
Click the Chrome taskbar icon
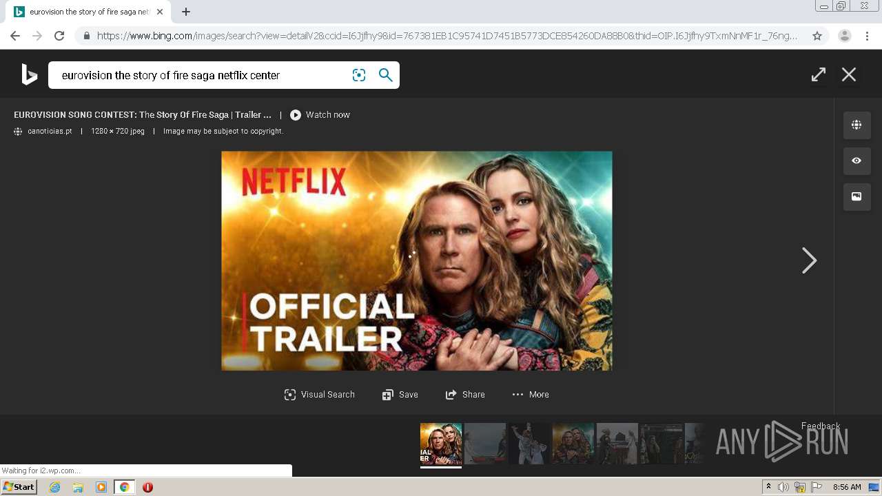(124, 487)
